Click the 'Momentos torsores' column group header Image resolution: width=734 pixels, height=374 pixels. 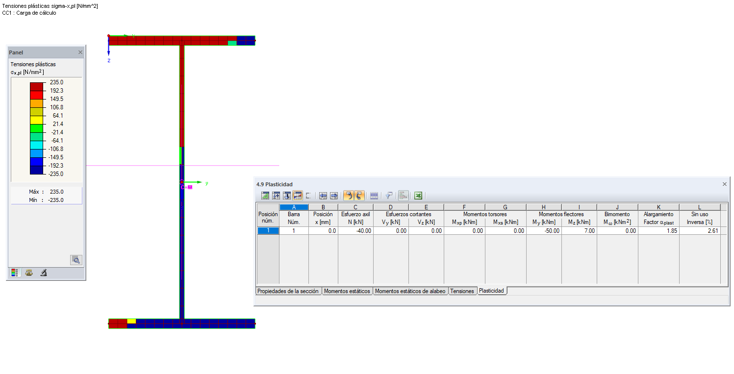click(x=485, y=214)
